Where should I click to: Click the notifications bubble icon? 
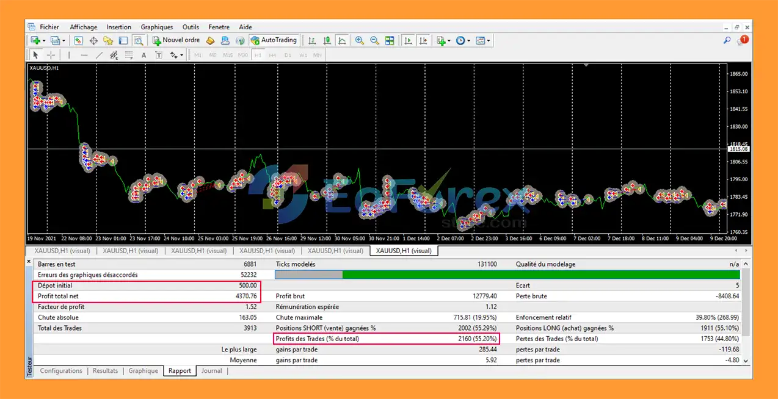click(741, 41)
